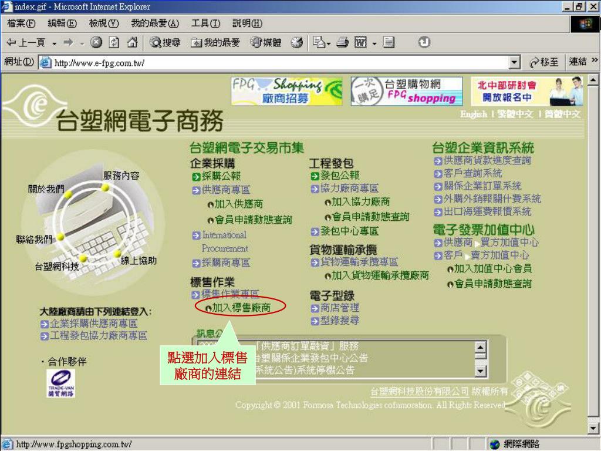The width and height of the screenshot is (601, 451).
Task: Click the Print icon in toolbar
Action: pyautogui.click(x=342, y=42)
